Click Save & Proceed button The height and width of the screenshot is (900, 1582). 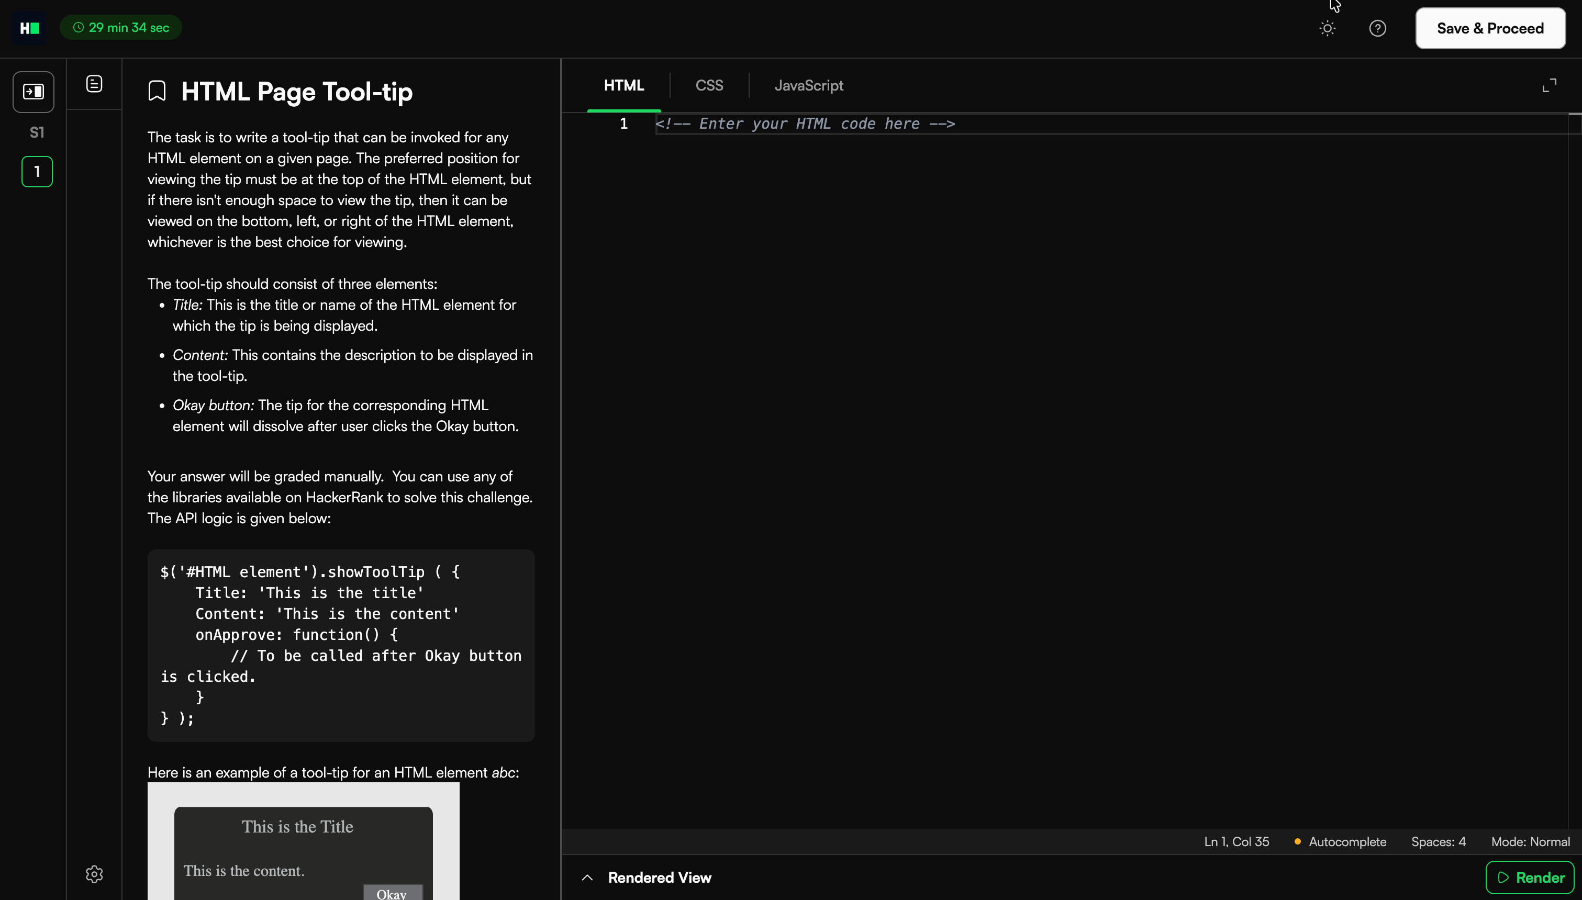pos(1490,28)
